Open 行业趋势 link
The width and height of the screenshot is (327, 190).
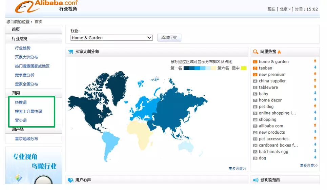[x=23, y=48]
